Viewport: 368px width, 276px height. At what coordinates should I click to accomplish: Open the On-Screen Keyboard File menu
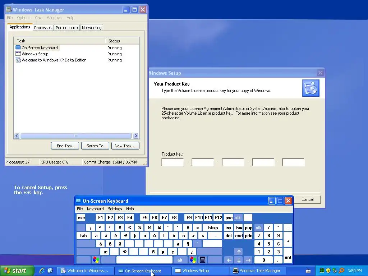[x=80, y=209]
